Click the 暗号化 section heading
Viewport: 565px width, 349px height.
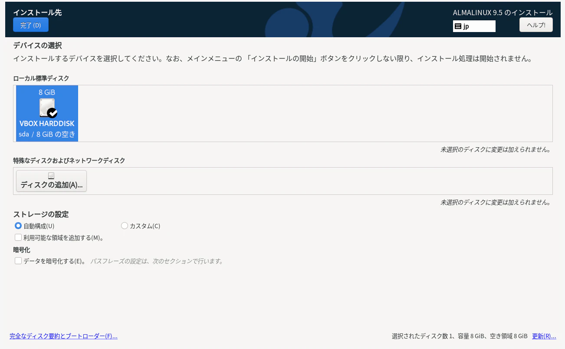pyautogui.click(x=22, y=250)
